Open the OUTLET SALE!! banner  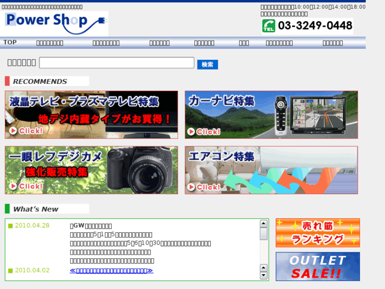pyautogui.click(x=318, y=266)
